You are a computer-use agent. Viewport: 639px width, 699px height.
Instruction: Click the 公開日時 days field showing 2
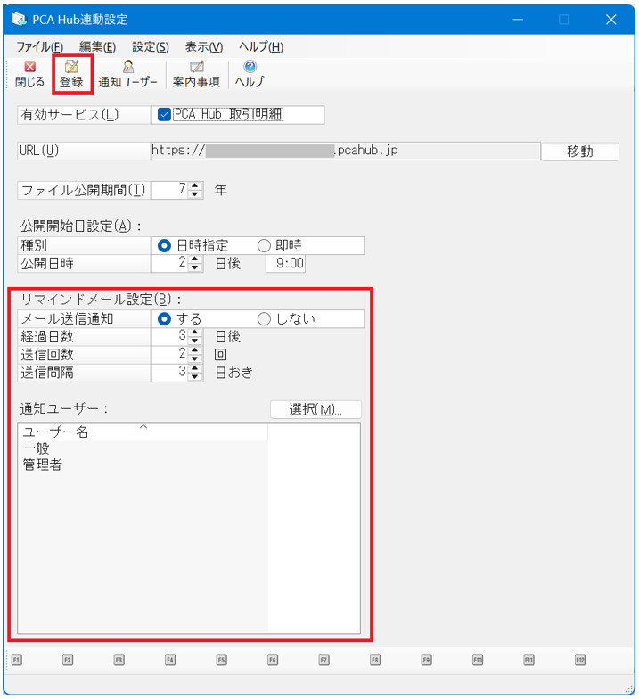(170, 263)
